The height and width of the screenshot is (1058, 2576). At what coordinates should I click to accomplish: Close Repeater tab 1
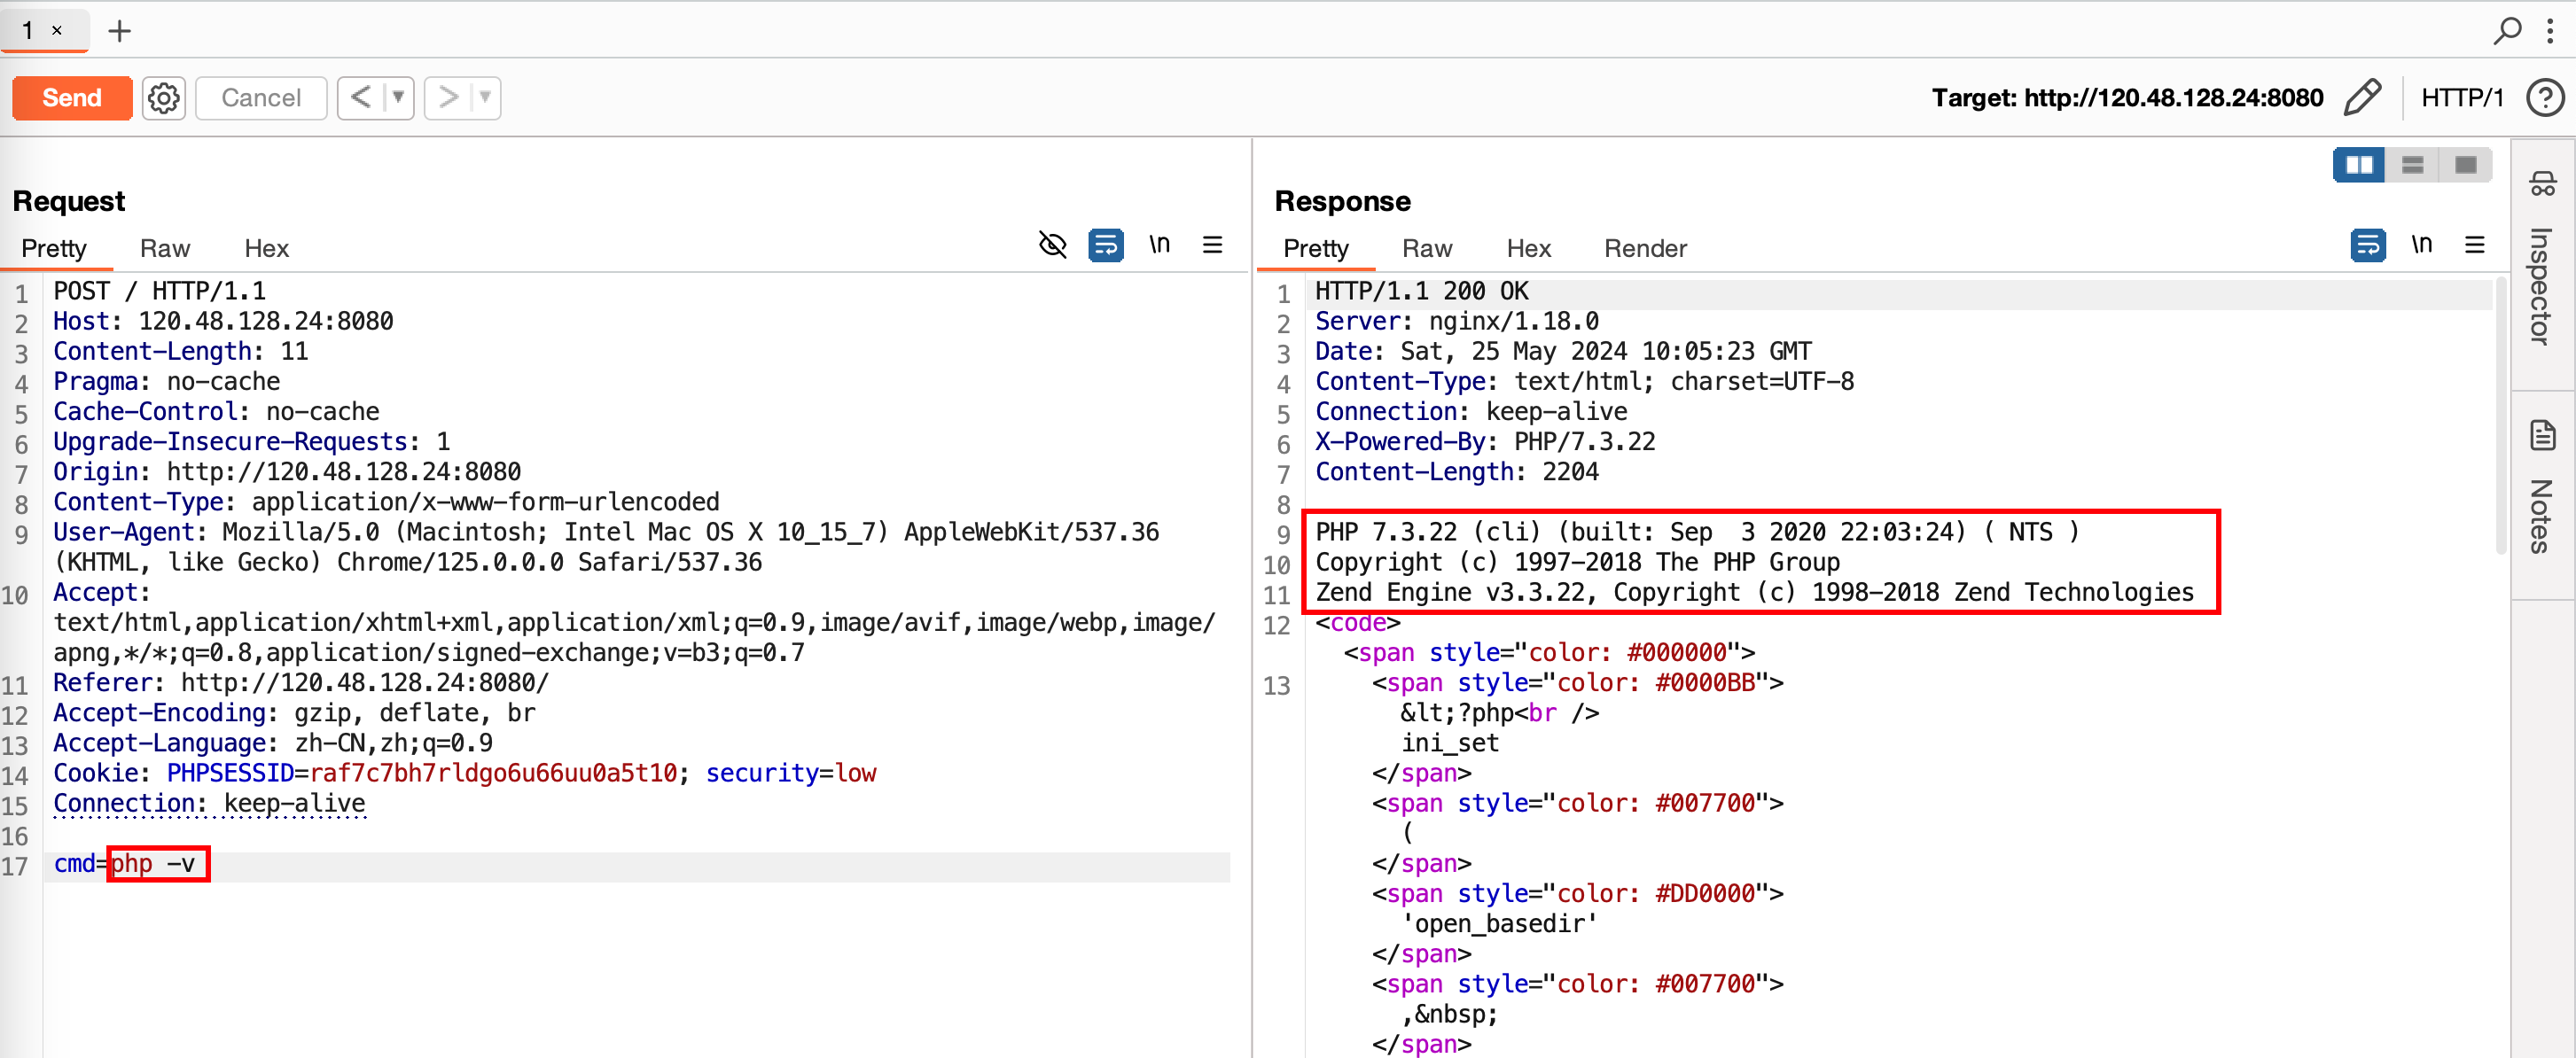57,31
